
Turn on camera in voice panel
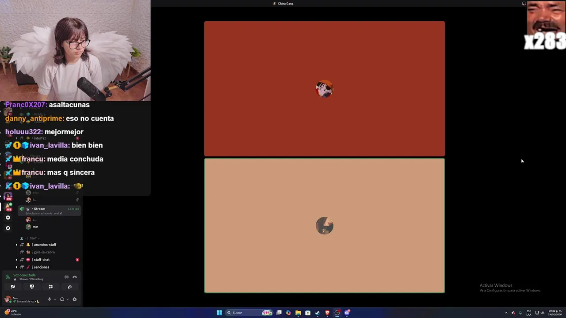[13, 287]
